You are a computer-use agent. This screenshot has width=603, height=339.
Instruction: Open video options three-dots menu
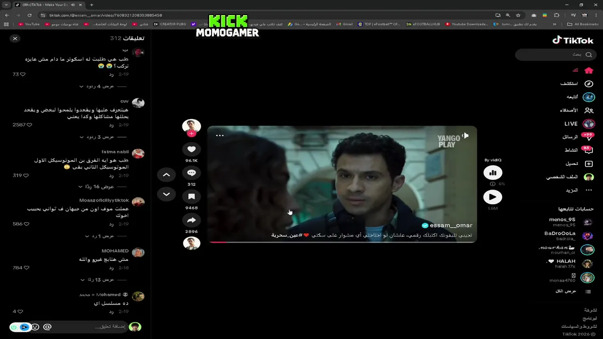(x=220, y=135)
